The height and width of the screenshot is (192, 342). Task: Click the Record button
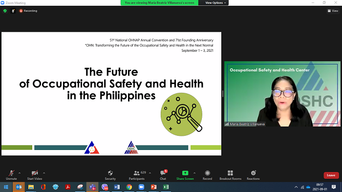pos(207,175)
